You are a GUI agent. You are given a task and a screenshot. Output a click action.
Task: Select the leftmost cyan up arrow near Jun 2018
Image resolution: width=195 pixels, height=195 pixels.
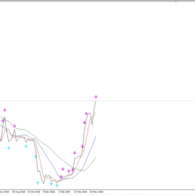pos(9,148)
